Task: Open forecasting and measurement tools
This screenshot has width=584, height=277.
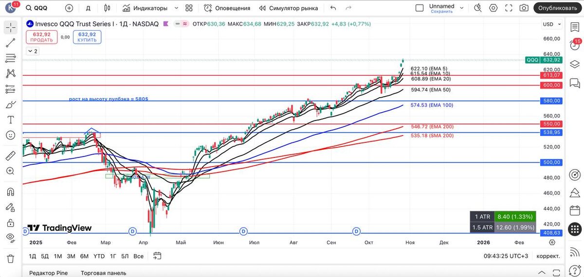Action: click(x=10, y=89)
